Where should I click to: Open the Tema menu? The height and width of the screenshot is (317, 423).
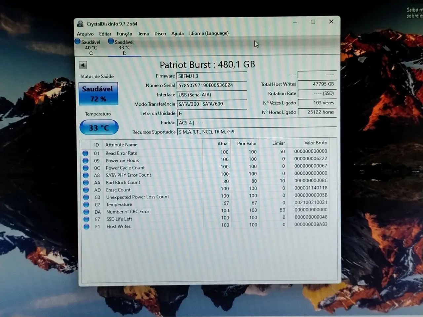point(143,34)
